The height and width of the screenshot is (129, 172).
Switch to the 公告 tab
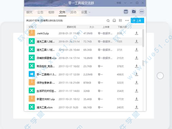click(x=40, y=12)
